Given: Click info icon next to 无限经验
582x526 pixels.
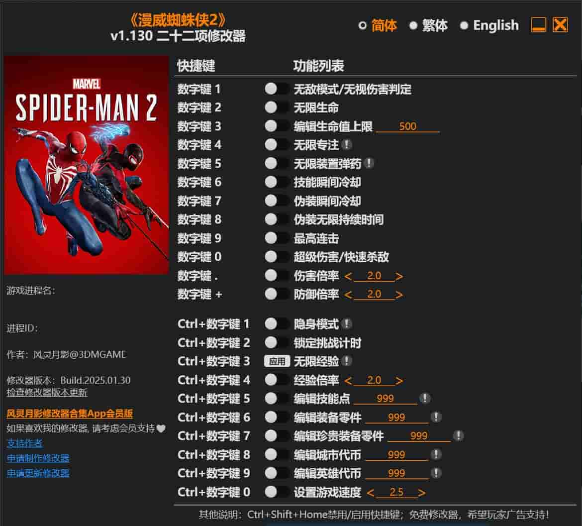Looking at the screenshot, I should coord(347,361).
